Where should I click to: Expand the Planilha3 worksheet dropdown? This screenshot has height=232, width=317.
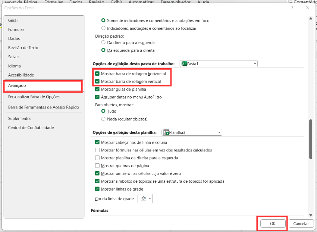pos(219,132)
